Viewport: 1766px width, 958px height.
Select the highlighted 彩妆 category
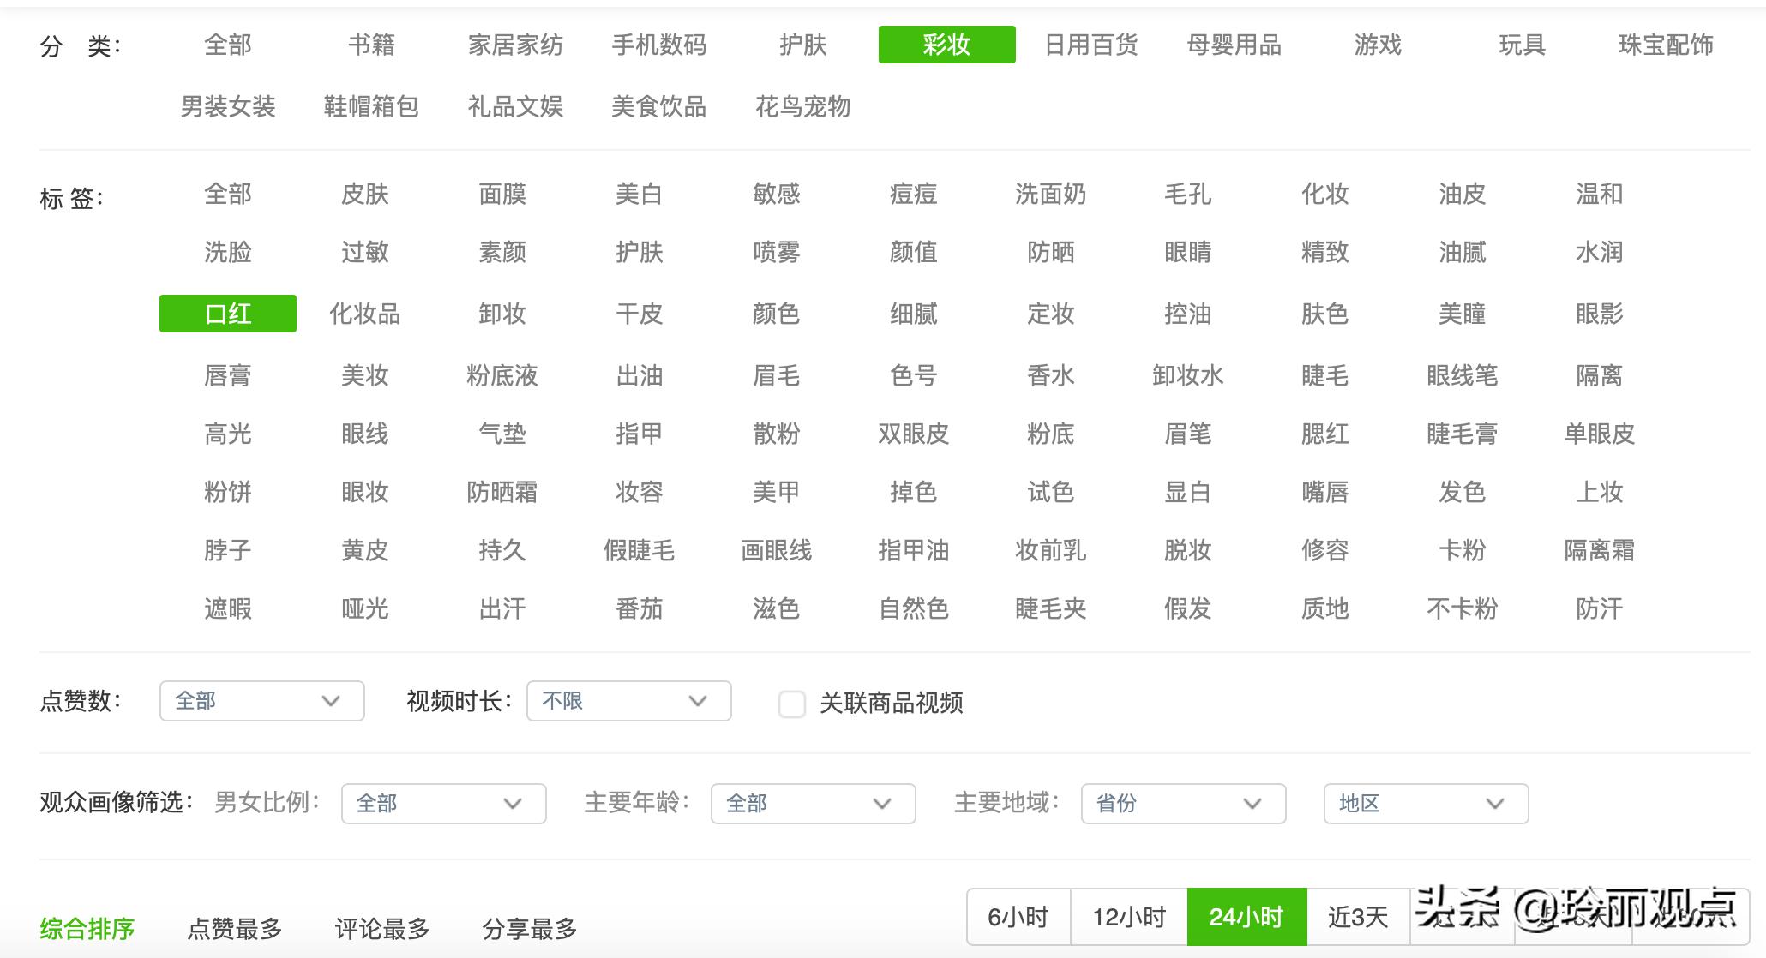pos(947,45)
